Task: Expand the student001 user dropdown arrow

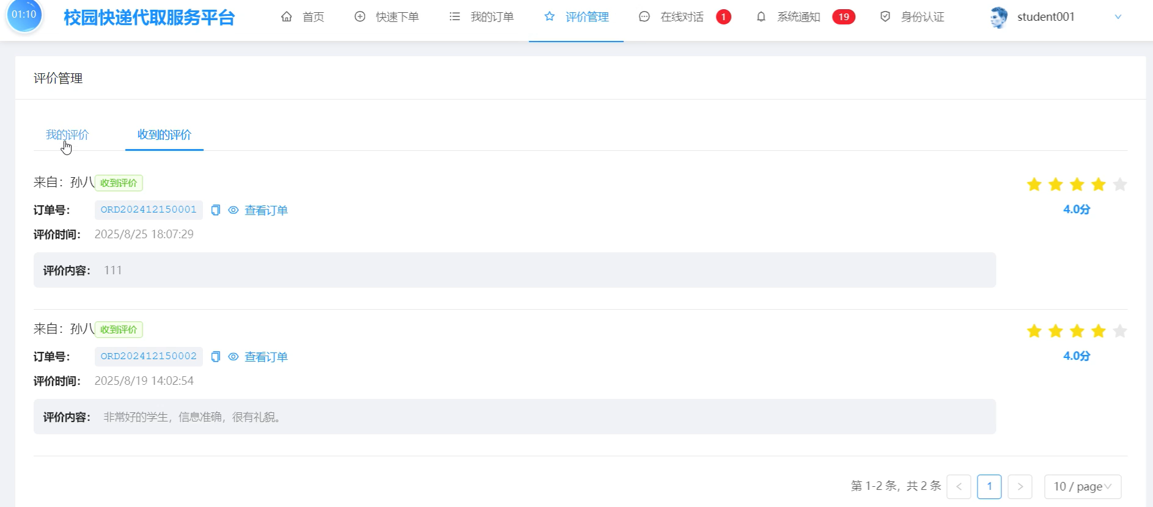Action: (1118, 17)
